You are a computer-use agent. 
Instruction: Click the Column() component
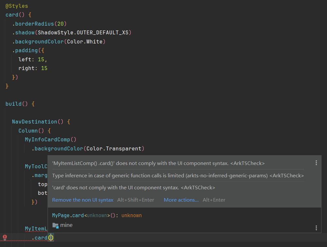(31, 131)
